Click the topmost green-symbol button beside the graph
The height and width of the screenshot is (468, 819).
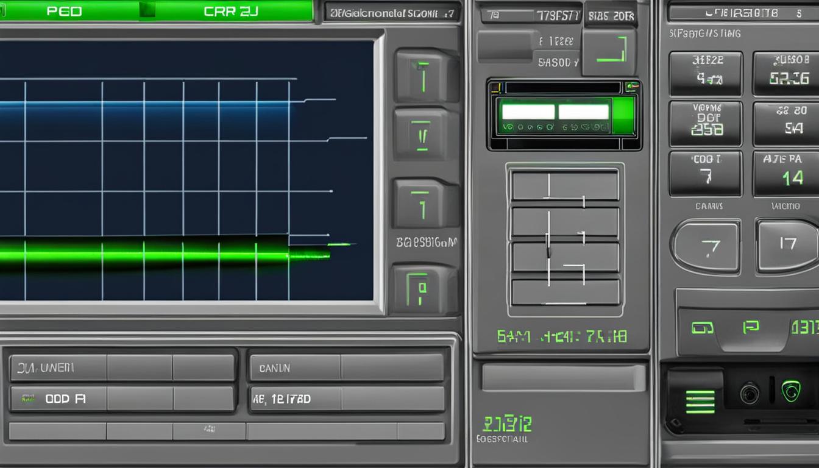(424, 76)
